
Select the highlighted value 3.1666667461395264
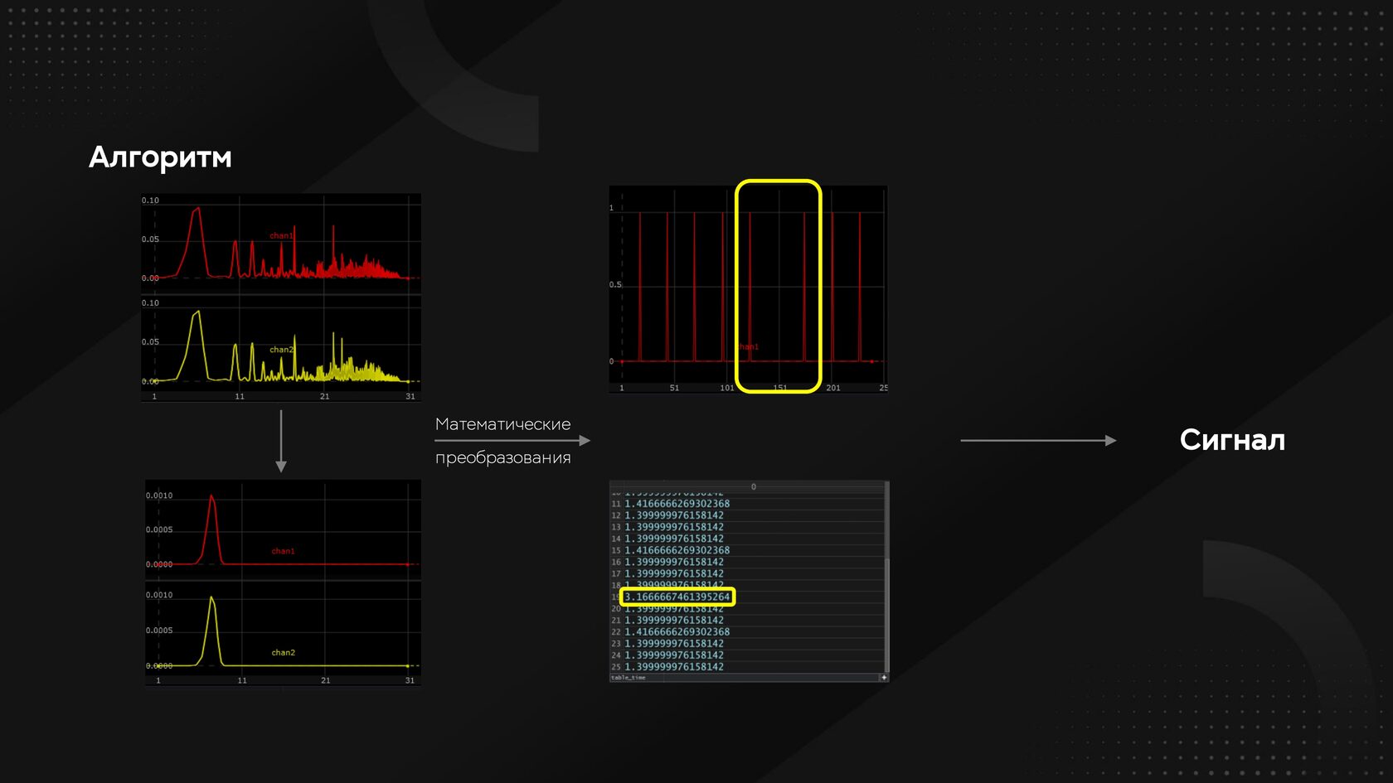(x=677, y=597)
